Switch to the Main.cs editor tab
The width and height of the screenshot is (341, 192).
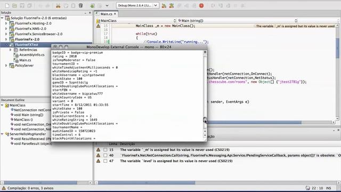[106, 14]
